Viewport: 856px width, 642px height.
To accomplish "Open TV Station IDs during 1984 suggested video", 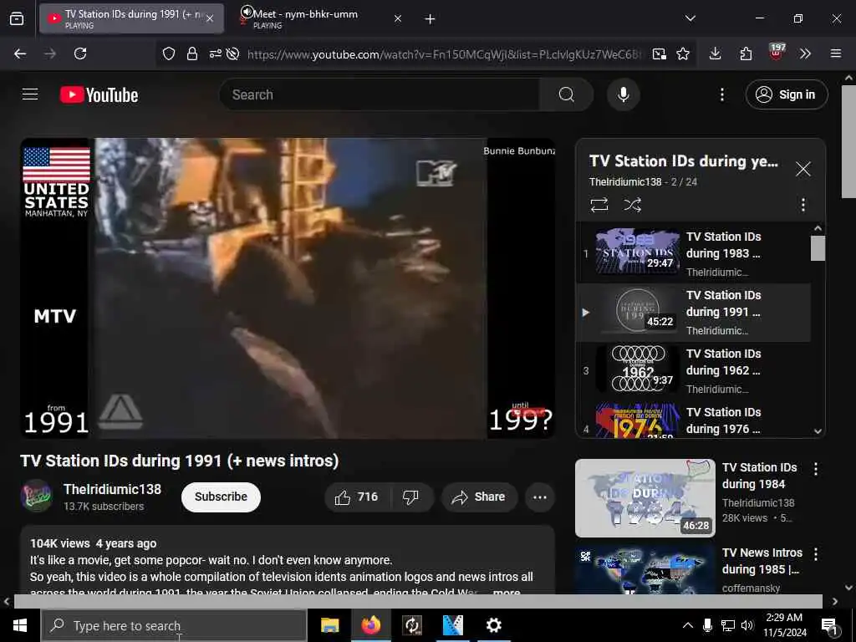I will 645,498.
